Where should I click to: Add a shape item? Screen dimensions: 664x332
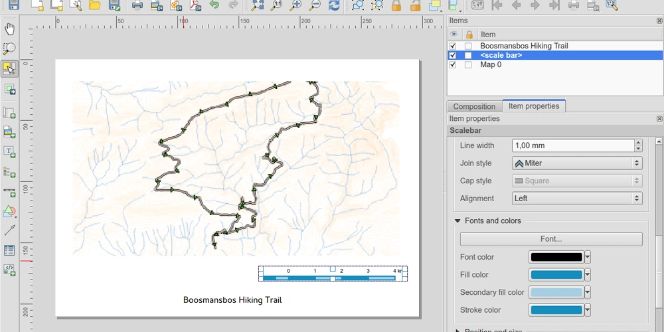[x=9, y=211]
